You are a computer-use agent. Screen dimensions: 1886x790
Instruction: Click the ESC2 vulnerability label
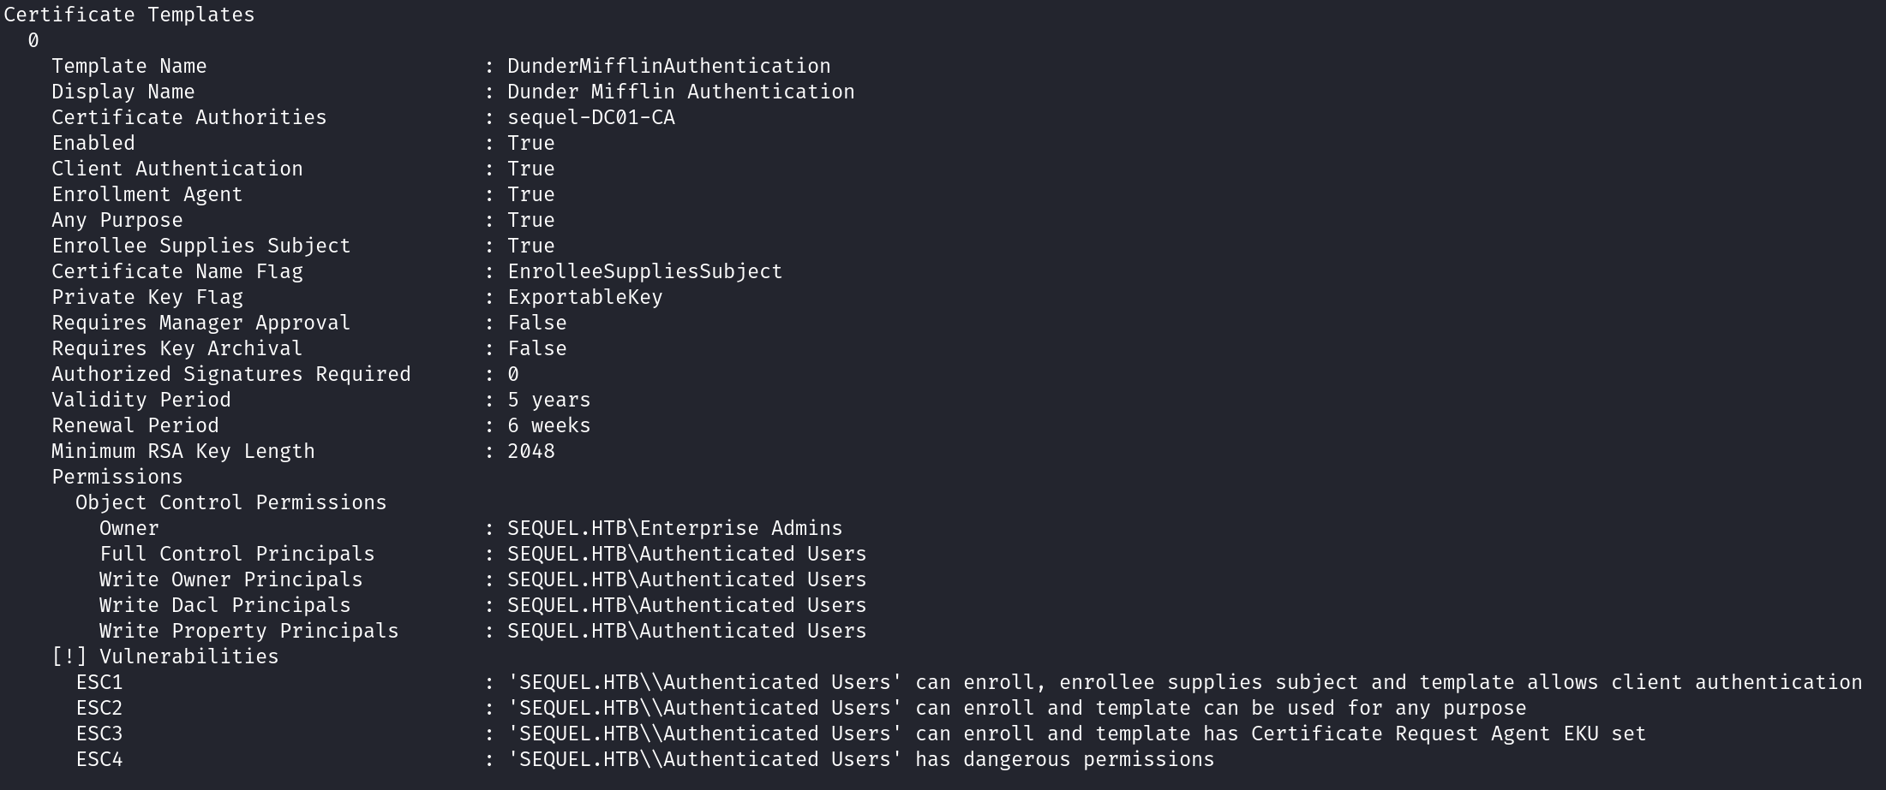pos(99,708)
